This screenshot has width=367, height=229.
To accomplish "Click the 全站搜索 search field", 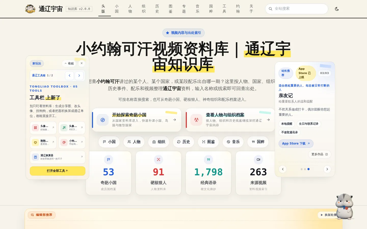I will [x=296, y=9].
